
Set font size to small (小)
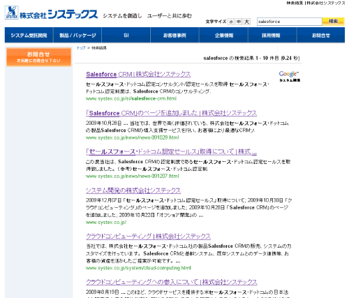coord(231,22)
